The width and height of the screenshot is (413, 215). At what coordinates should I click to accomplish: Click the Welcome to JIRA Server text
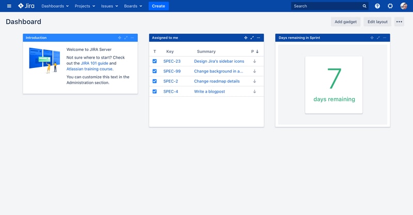(89, 49)
